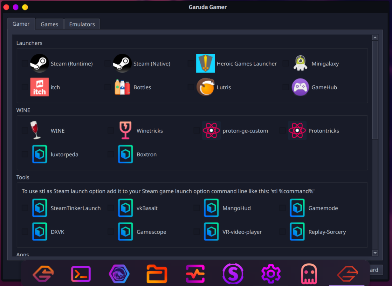Screen dimensions: 392x286
Task: Click the Heroic Games Launcher icon
Action: click(205, 63)
